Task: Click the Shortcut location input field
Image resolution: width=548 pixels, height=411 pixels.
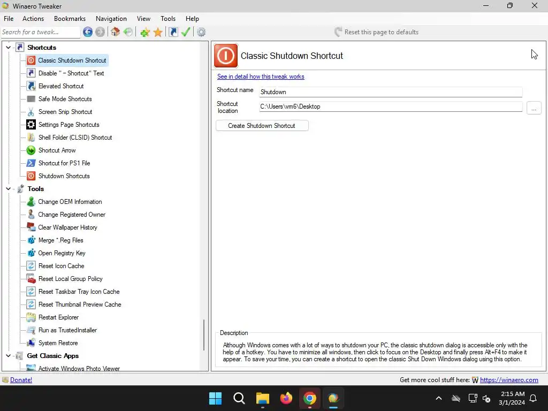Action: [x=391, y=106]
